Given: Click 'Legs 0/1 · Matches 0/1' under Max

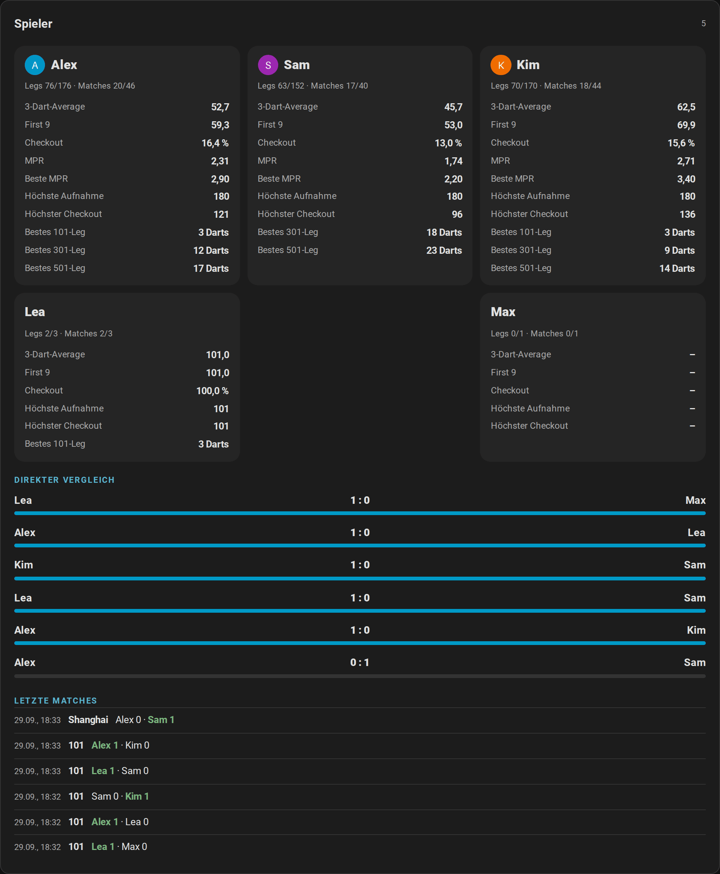Looking at the screenshot, I should point(534,333).
